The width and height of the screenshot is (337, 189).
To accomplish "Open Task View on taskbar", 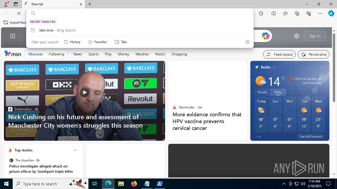I will tap(95, 184).
